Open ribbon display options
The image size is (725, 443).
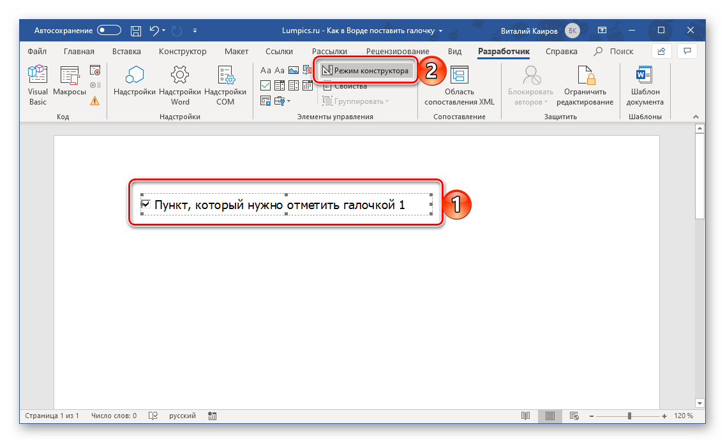point(602,31)
